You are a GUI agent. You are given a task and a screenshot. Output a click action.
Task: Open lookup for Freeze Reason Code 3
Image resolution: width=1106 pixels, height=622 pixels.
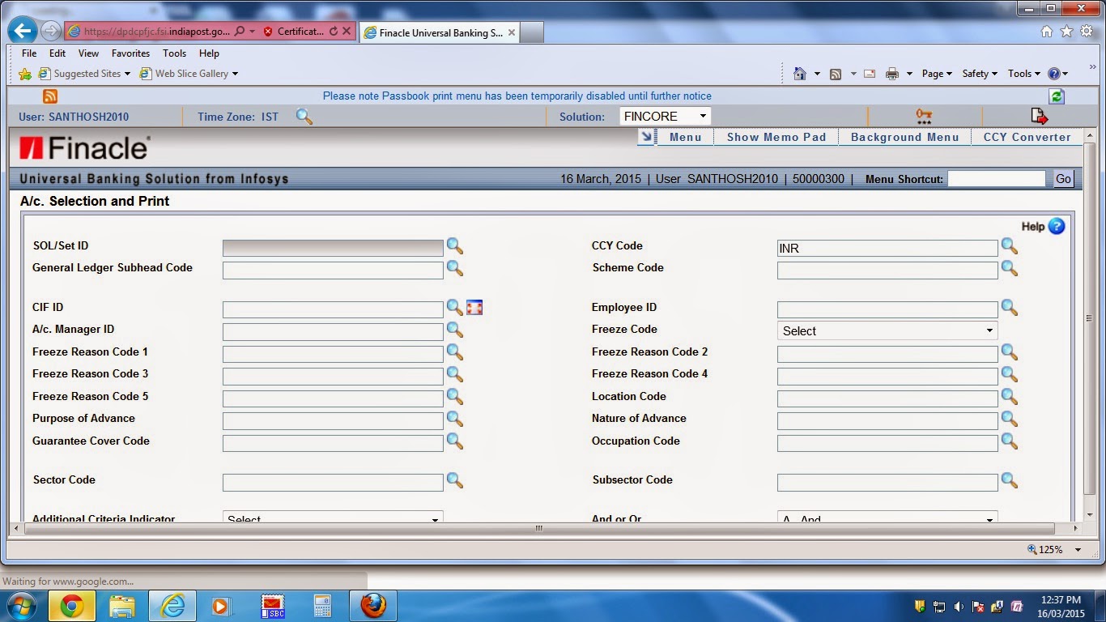[x=455, y=374]
